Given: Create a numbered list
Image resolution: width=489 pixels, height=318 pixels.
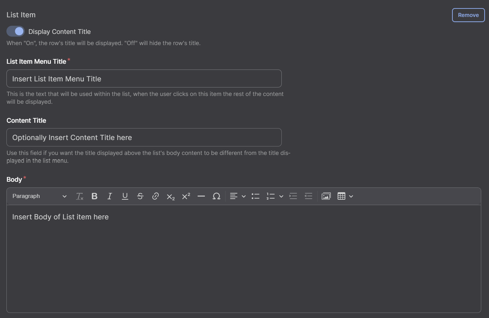Looking at the screenshot, I should click(x=271, y=196).
